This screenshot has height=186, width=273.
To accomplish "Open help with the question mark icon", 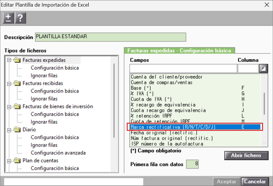I will pyautogui.click(x=20, y=18).
